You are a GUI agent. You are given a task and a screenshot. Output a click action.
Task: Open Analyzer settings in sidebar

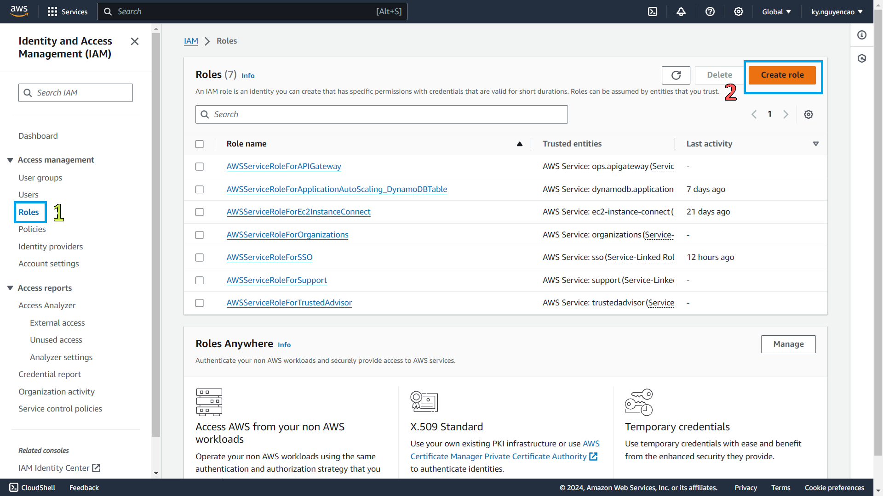click(x=61, y=357)
